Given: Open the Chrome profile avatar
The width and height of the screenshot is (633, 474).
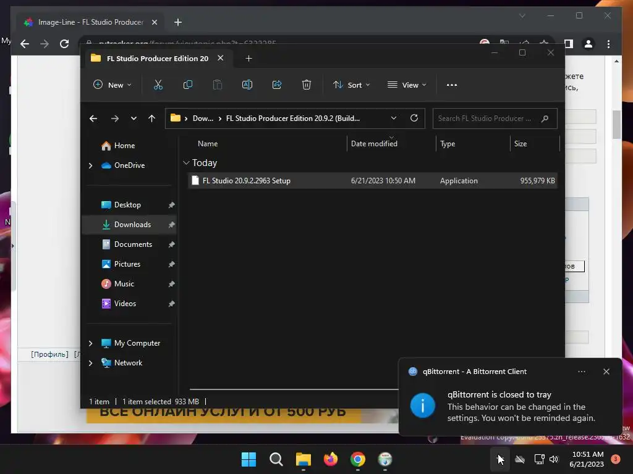Looking at the screenshot, I should 588,44.
